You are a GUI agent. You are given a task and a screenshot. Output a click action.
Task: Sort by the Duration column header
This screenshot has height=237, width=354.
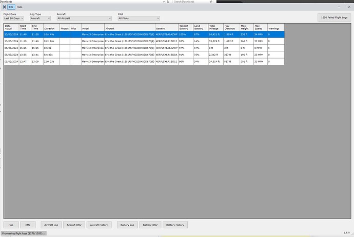(51, 27)
